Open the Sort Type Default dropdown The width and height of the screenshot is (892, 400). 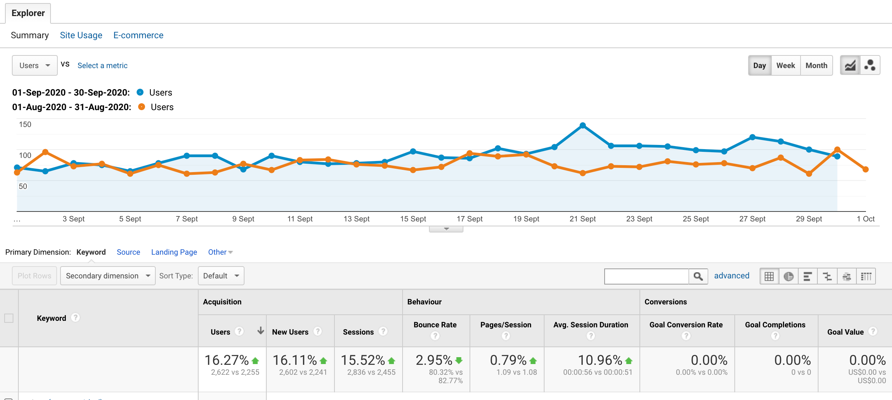pos(221,276)
